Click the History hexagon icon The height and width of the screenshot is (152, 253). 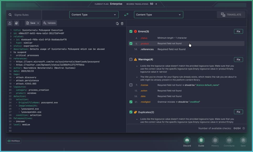point(215,140)
